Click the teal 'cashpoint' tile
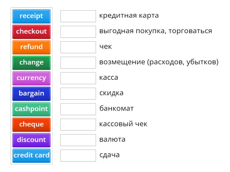Image resolution: width=230 pixels, height=172 pixels. (31, 109)
